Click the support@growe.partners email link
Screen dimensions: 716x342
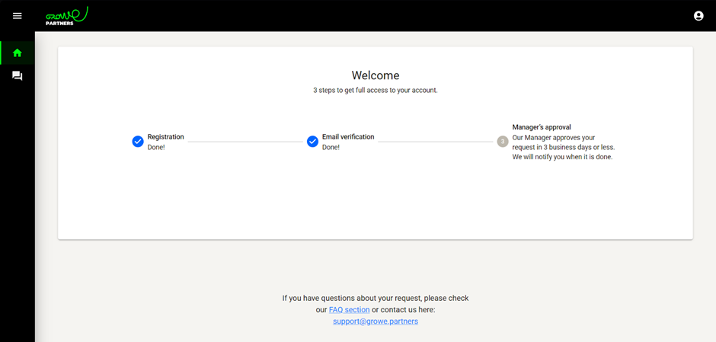tap(376, 321)
